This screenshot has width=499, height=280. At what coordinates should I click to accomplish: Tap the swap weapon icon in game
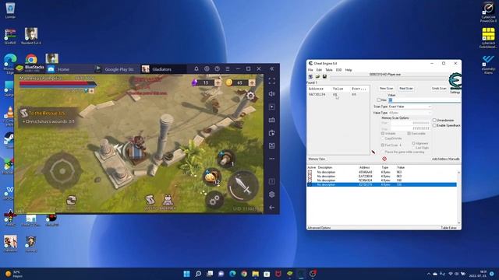point(71,201)
